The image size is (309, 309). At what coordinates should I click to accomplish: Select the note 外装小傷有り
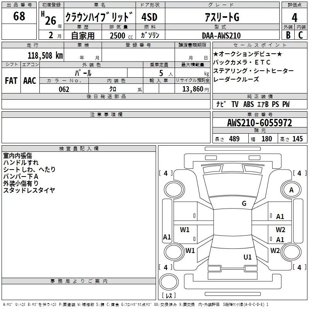(21, 183)
